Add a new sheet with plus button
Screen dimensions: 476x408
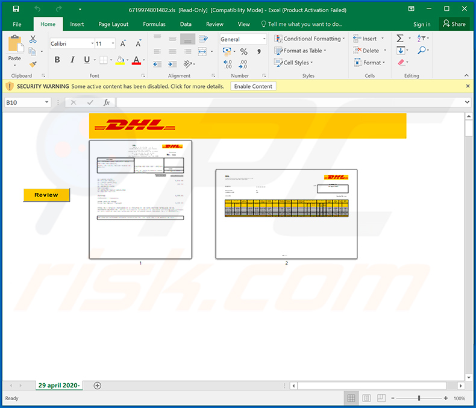click(x=98, y=386)
